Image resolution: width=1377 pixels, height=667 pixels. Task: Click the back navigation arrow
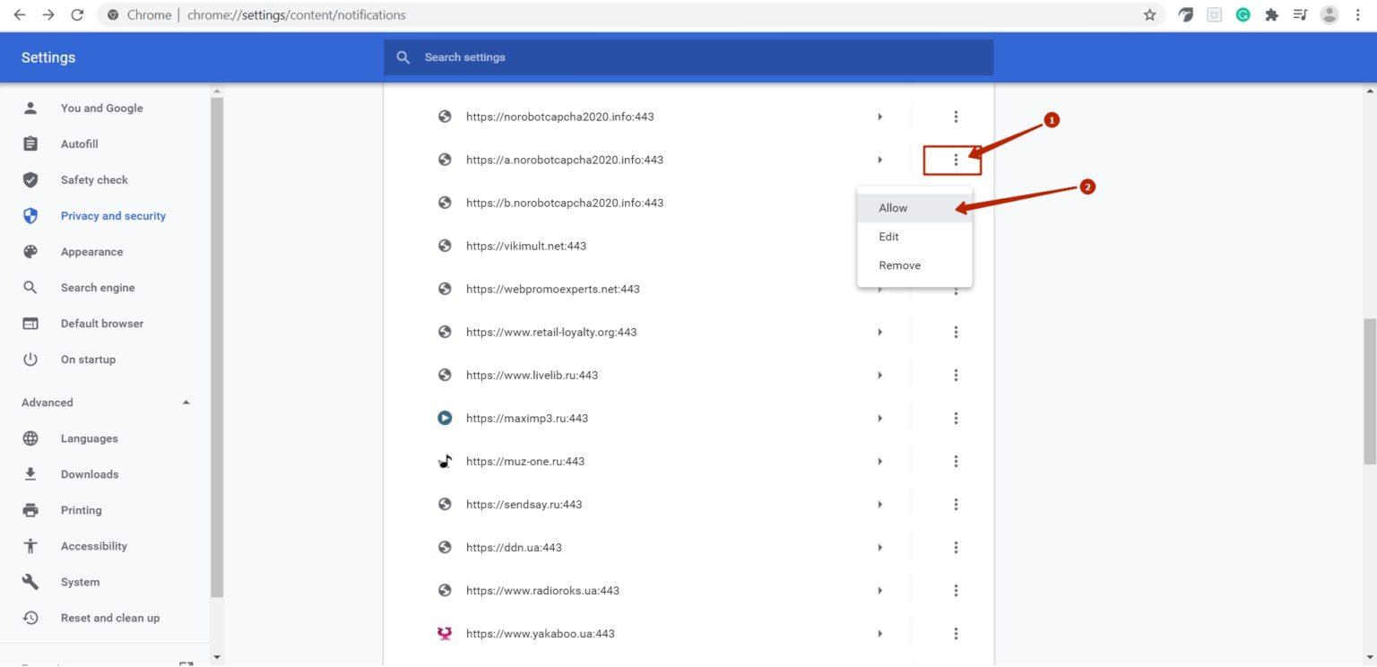click(20, 15)
